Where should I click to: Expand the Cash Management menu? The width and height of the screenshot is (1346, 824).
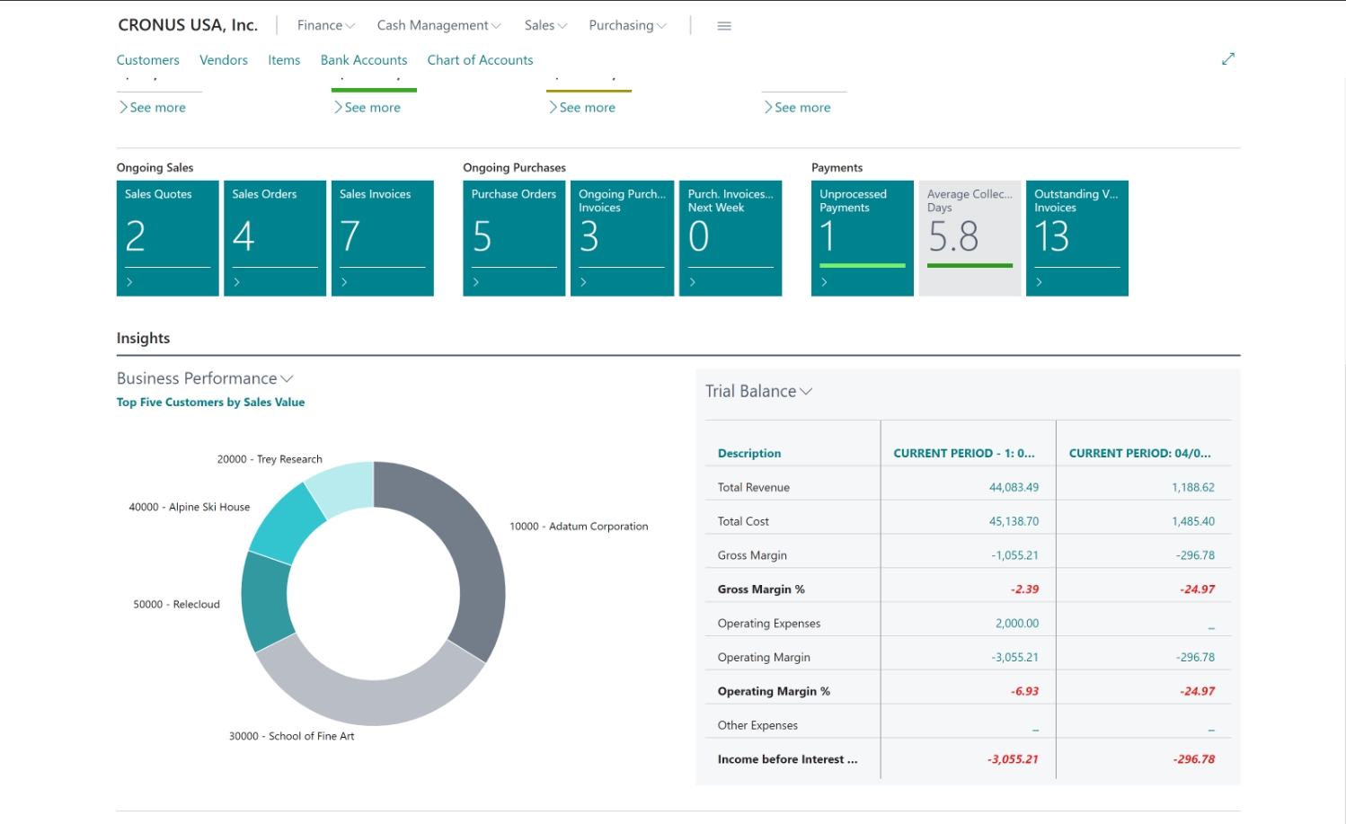click(x=438, y=25)
